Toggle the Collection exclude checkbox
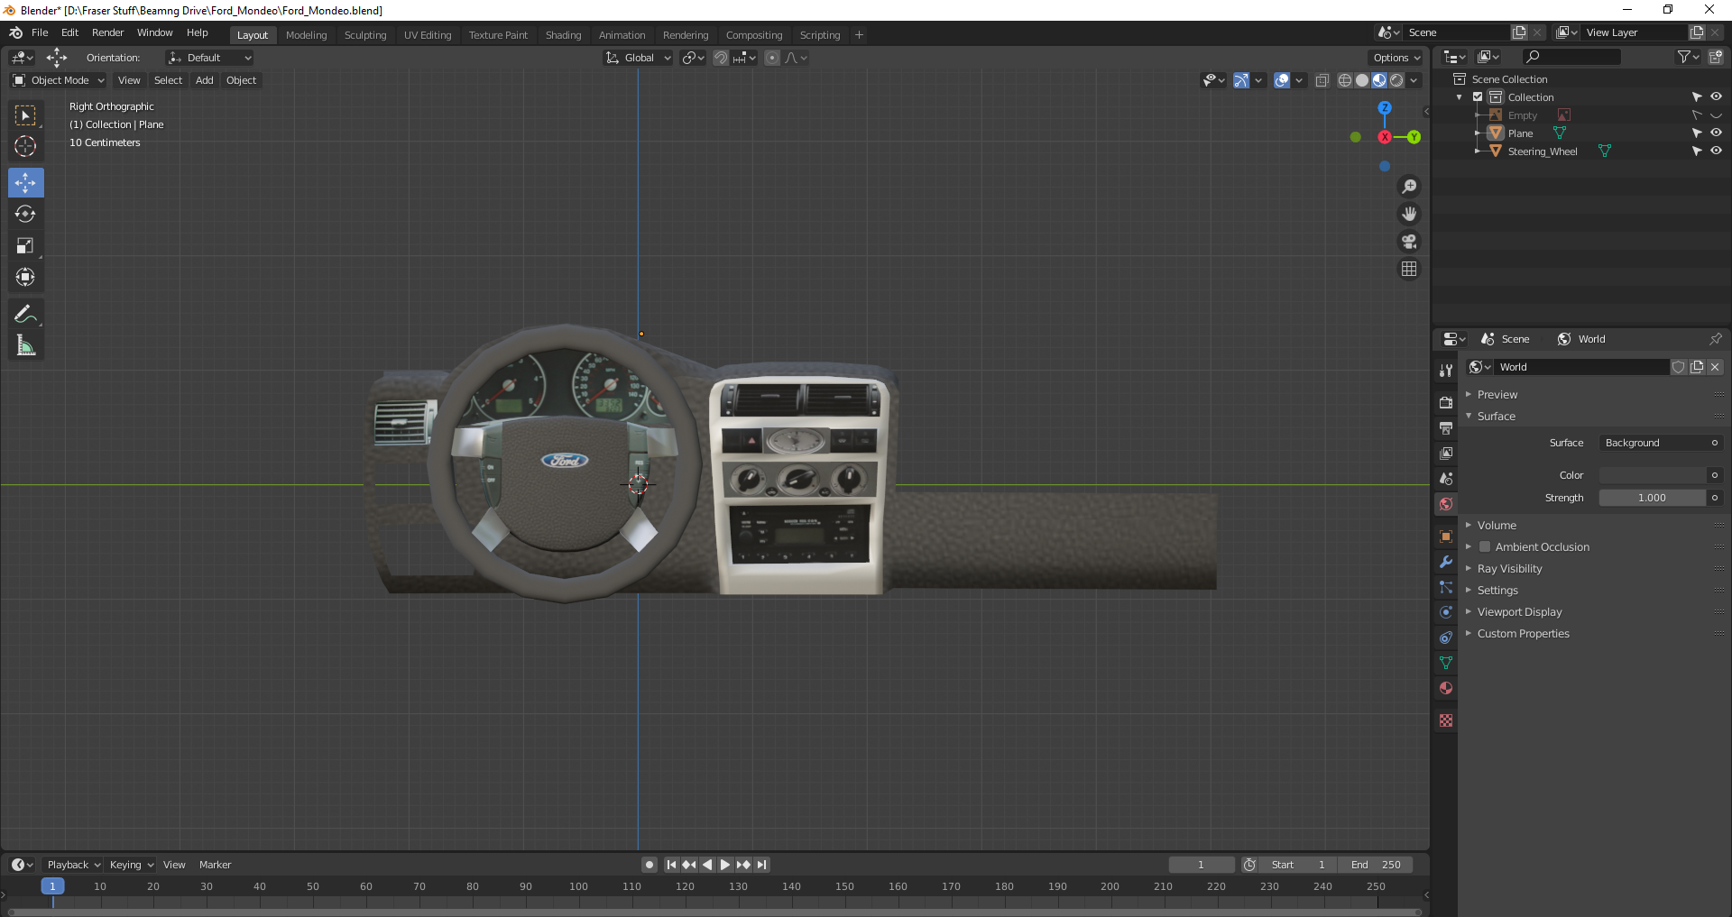 (1478, 97)
